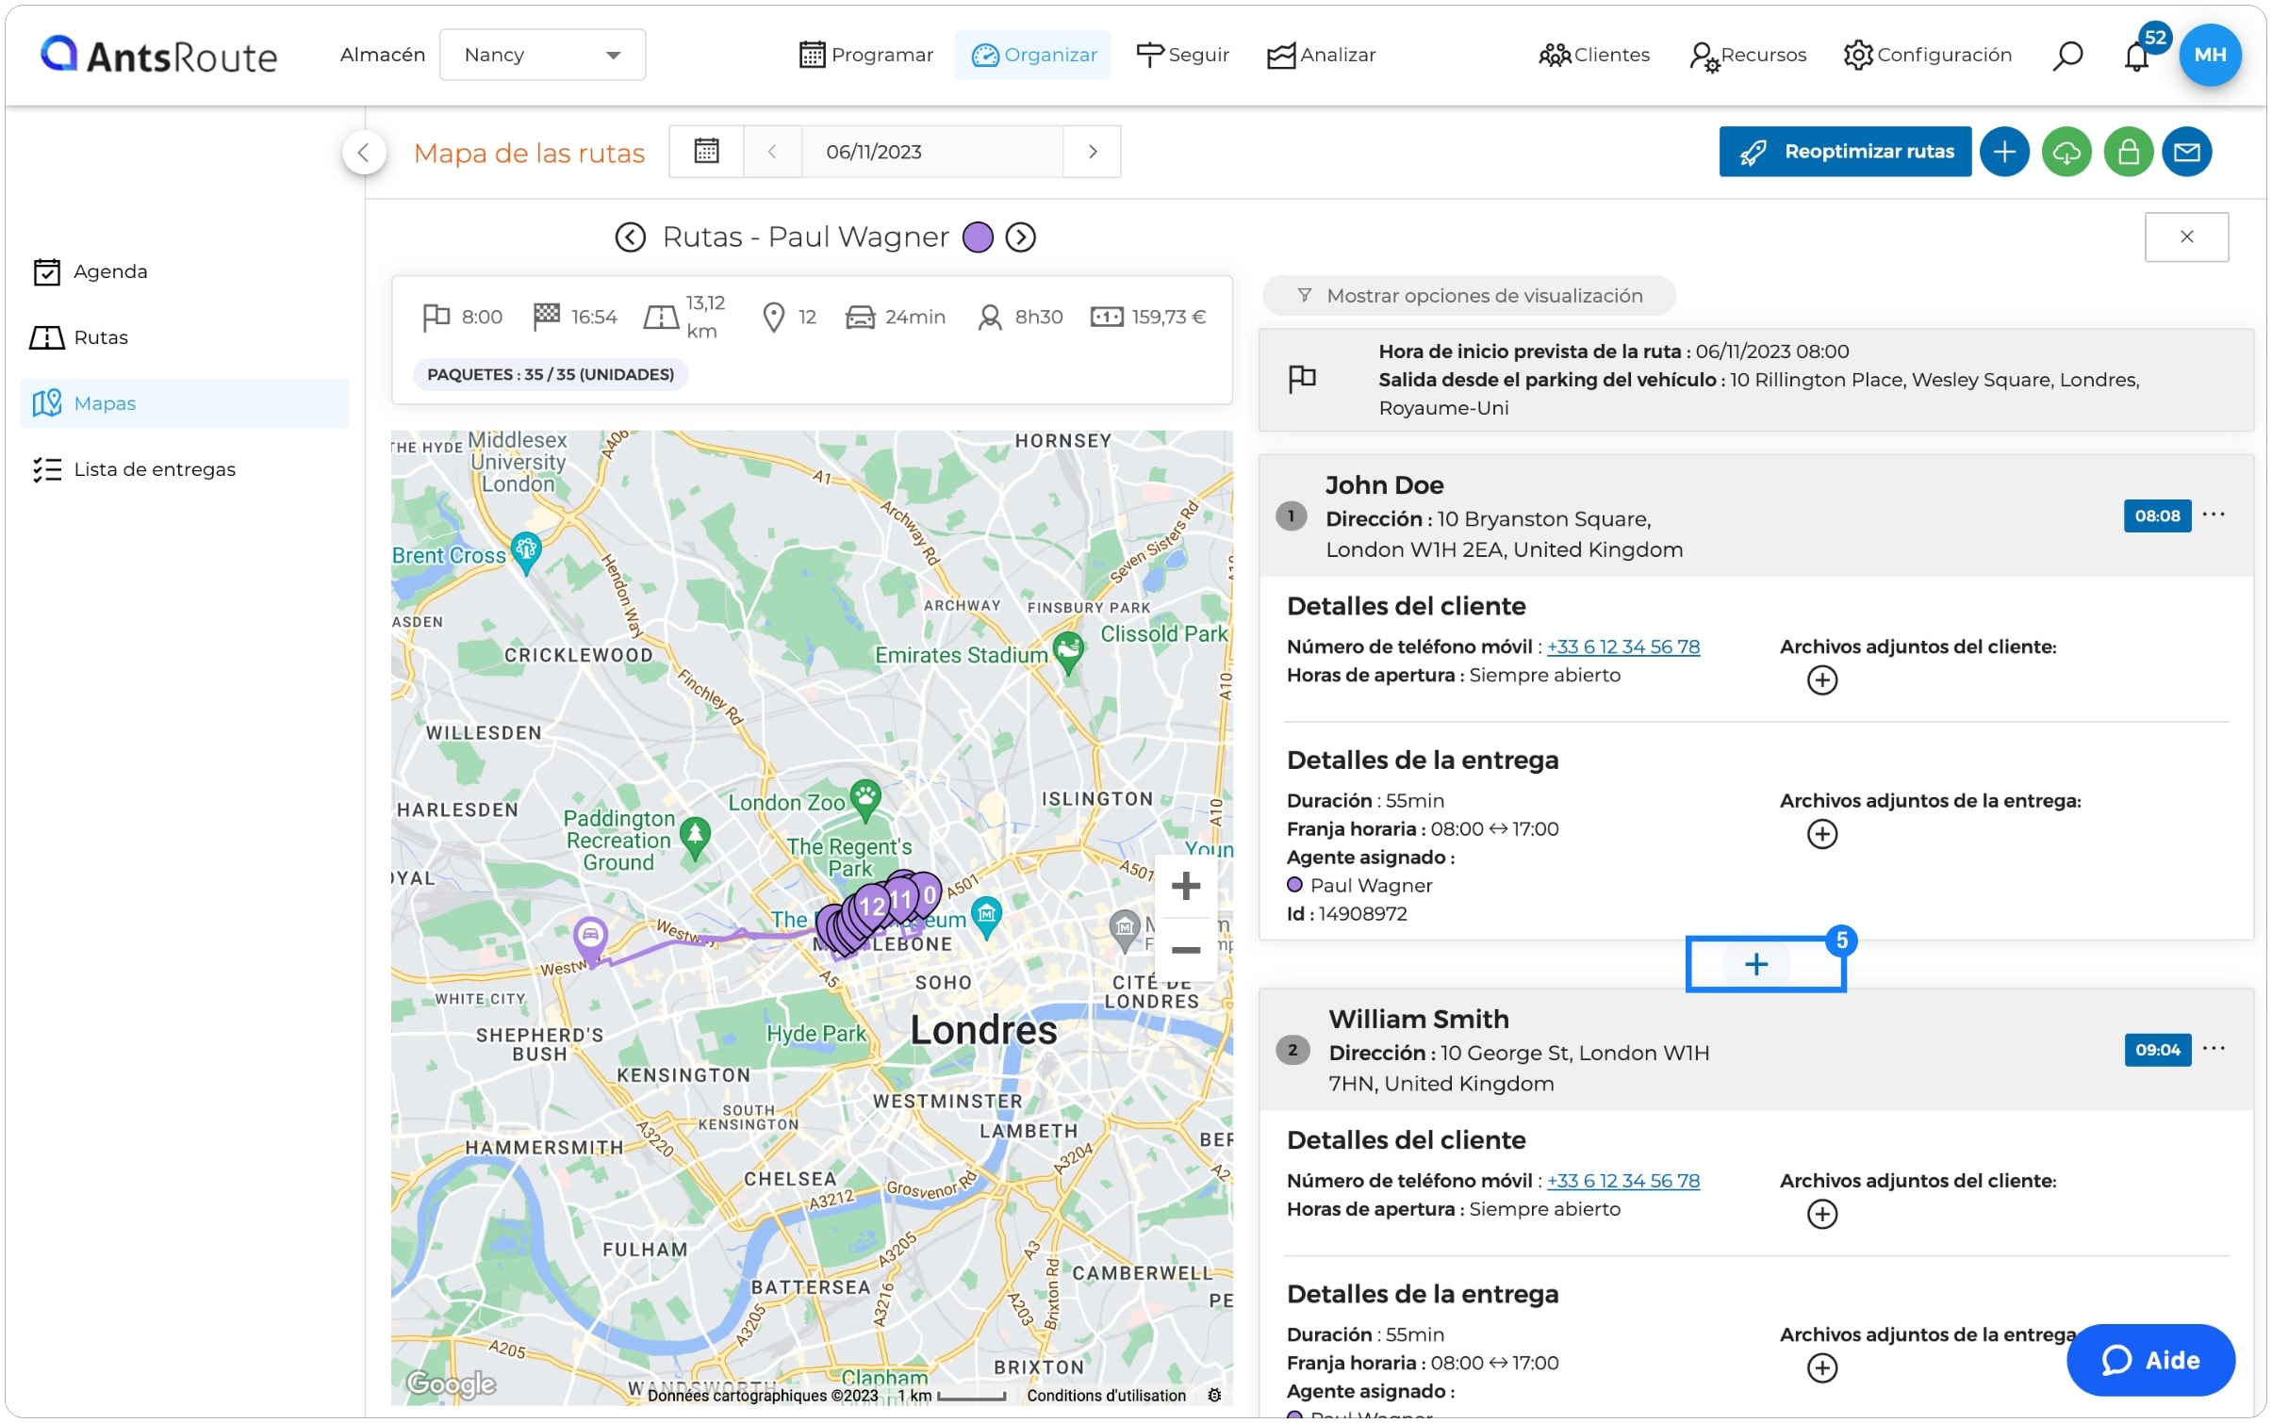Open the Analizar tab
2272x1423 pixels.
(x=1321, y=55)
